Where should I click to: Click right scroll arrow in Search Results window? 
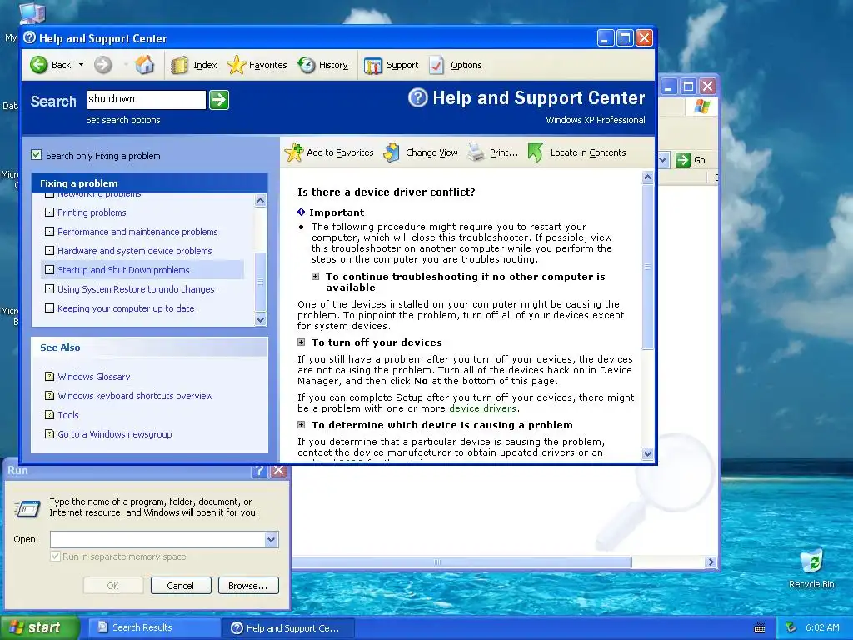click(711, 562)
